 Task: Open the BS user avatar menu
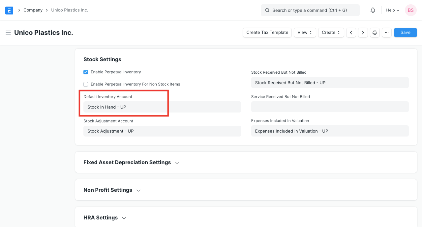(410, 10)
